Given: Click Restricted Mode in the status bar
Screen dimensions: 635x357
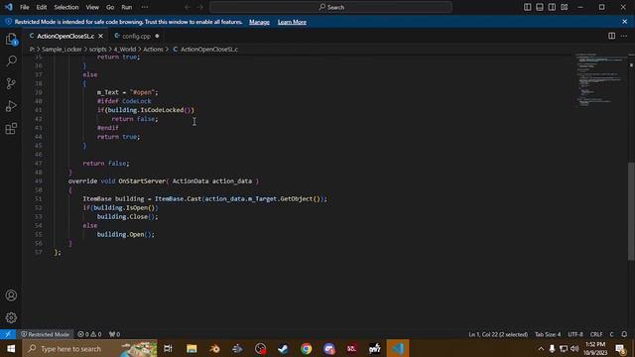Looking at the screenshot, I should coord(45,334).
